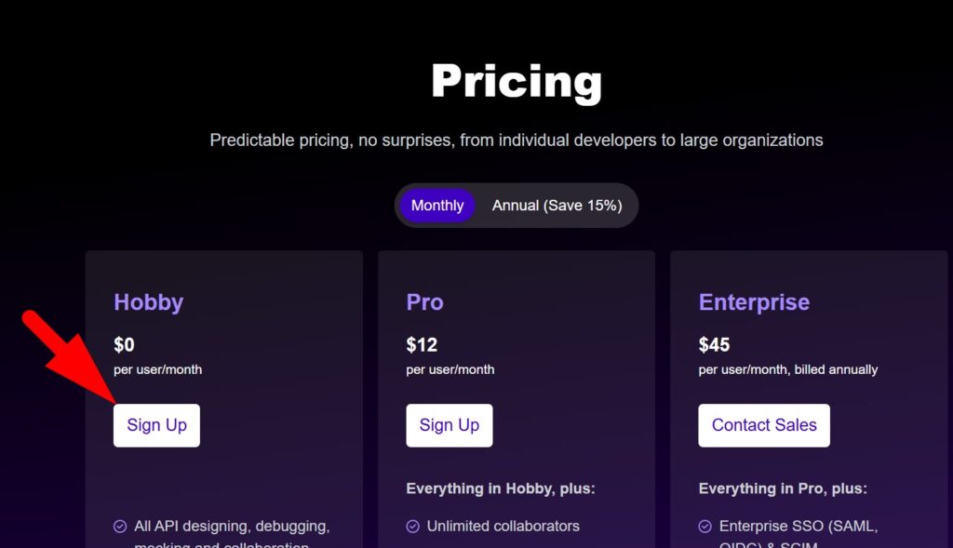Select the Monthly billing option
953x548 pixels.
click(437, 206)
